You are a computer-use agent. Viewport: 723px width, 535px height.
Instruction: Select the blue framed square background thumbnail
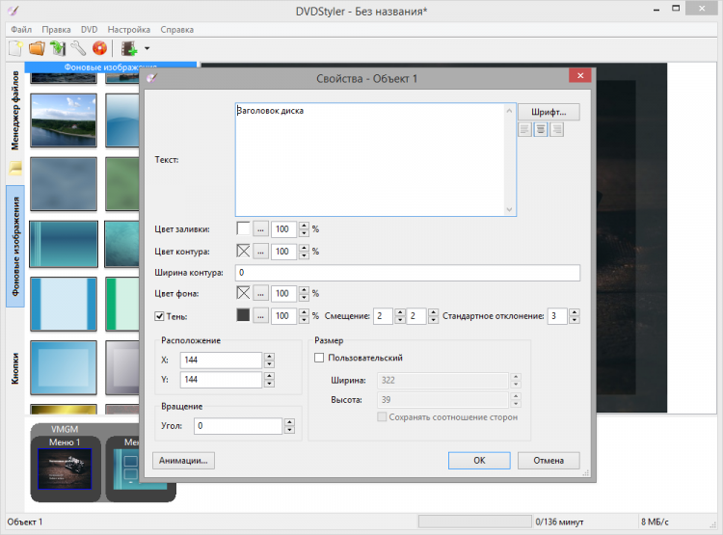point(64,367)
